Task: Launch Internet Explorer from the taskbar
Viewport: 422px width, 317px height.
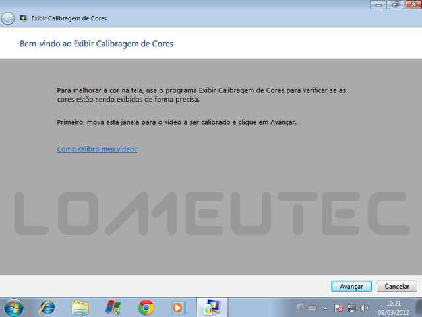Action: 47,307
